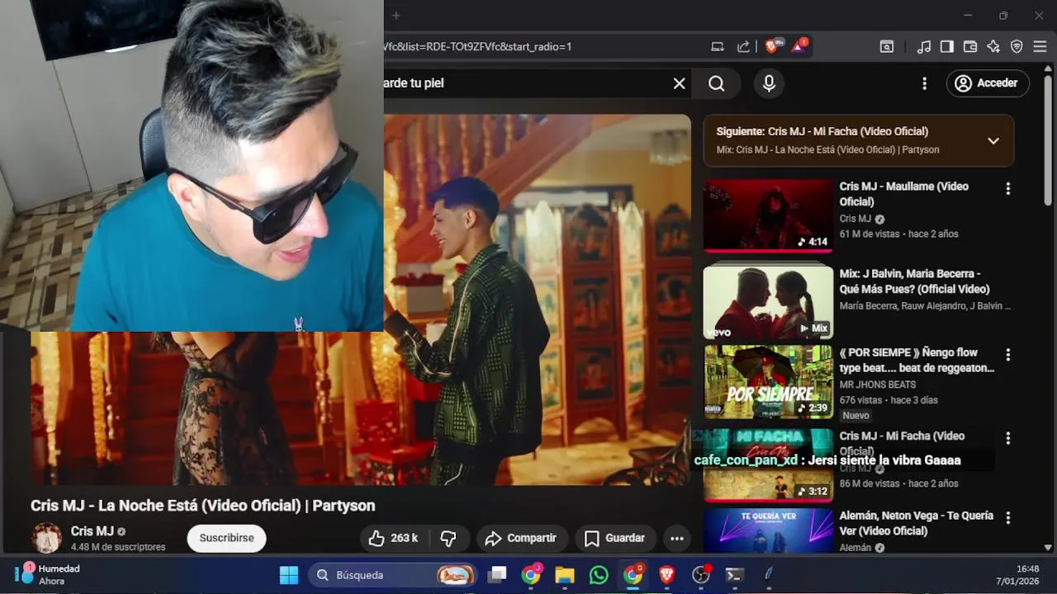Click MR JHONS BEATS channel name
The height and width of the screenshot is (594, 1057).
878,384
